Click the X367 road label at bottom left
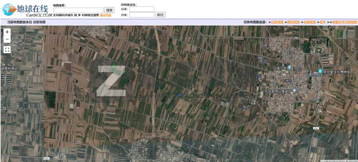The width and height of the screenshot is (358, 162). (x=46, y=158)
